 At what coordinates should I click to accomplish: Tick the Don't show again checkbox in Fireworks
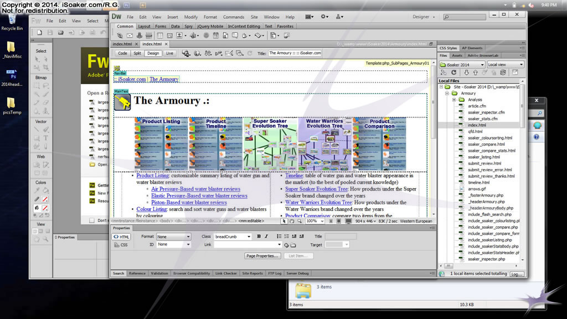pos(92,220)
